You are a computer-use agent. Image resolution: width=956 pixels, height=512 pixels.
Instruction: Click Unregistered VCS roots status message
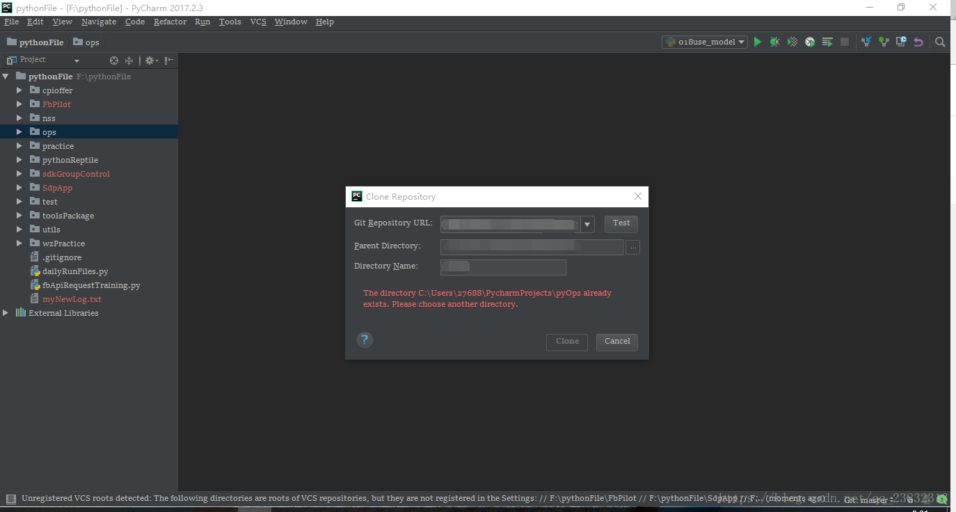(423, 499)
